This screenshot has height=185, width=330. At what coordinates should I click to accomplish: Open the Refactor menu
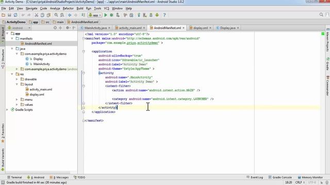tap(68, 8)
